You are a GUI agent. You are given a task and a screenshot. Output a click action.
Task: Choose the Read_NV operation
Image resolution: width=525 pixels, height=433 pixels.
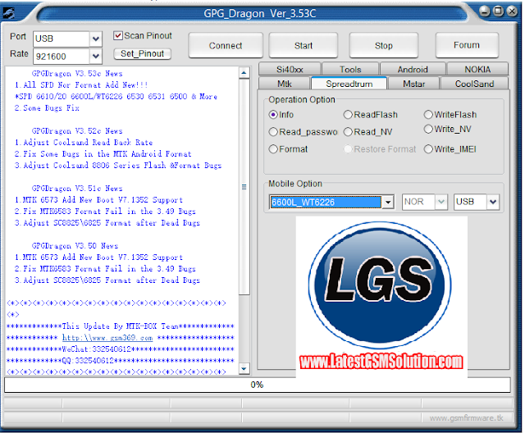(x=348, y=132)
